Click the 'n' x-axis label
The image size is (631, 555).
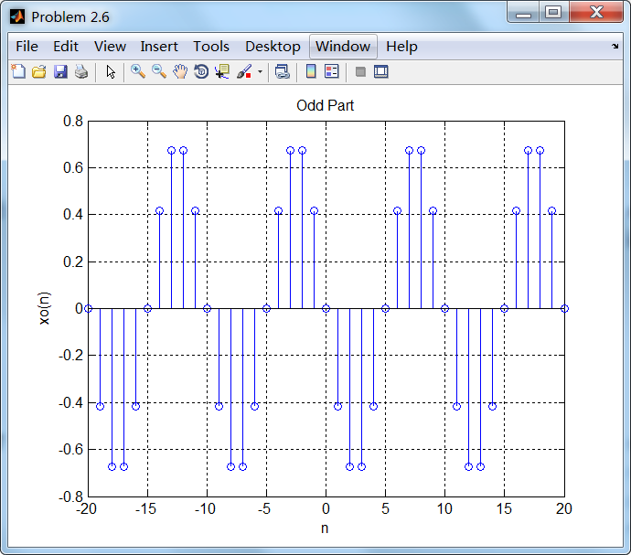[x=325, y=528]
